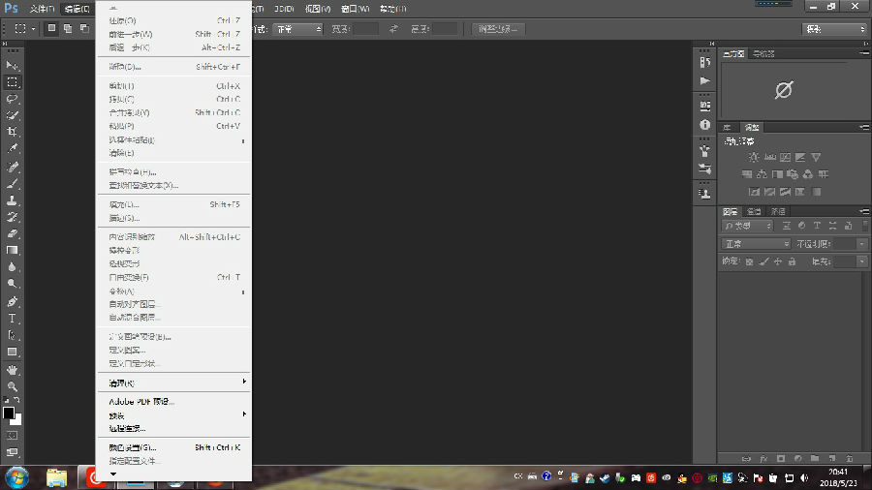The image size is (872, 490).
Task: Open the layer blend mode dropdown
Action: point(756,244)
